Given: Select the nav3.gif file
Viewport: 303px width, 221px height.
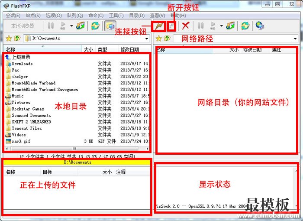Looking at the screenshot, I should (x=21, y=141).
